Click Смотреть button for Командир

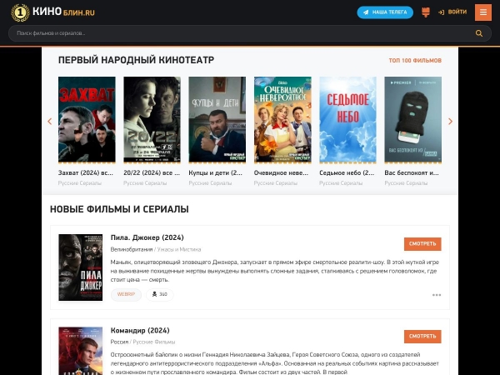[x=422, y=337]
